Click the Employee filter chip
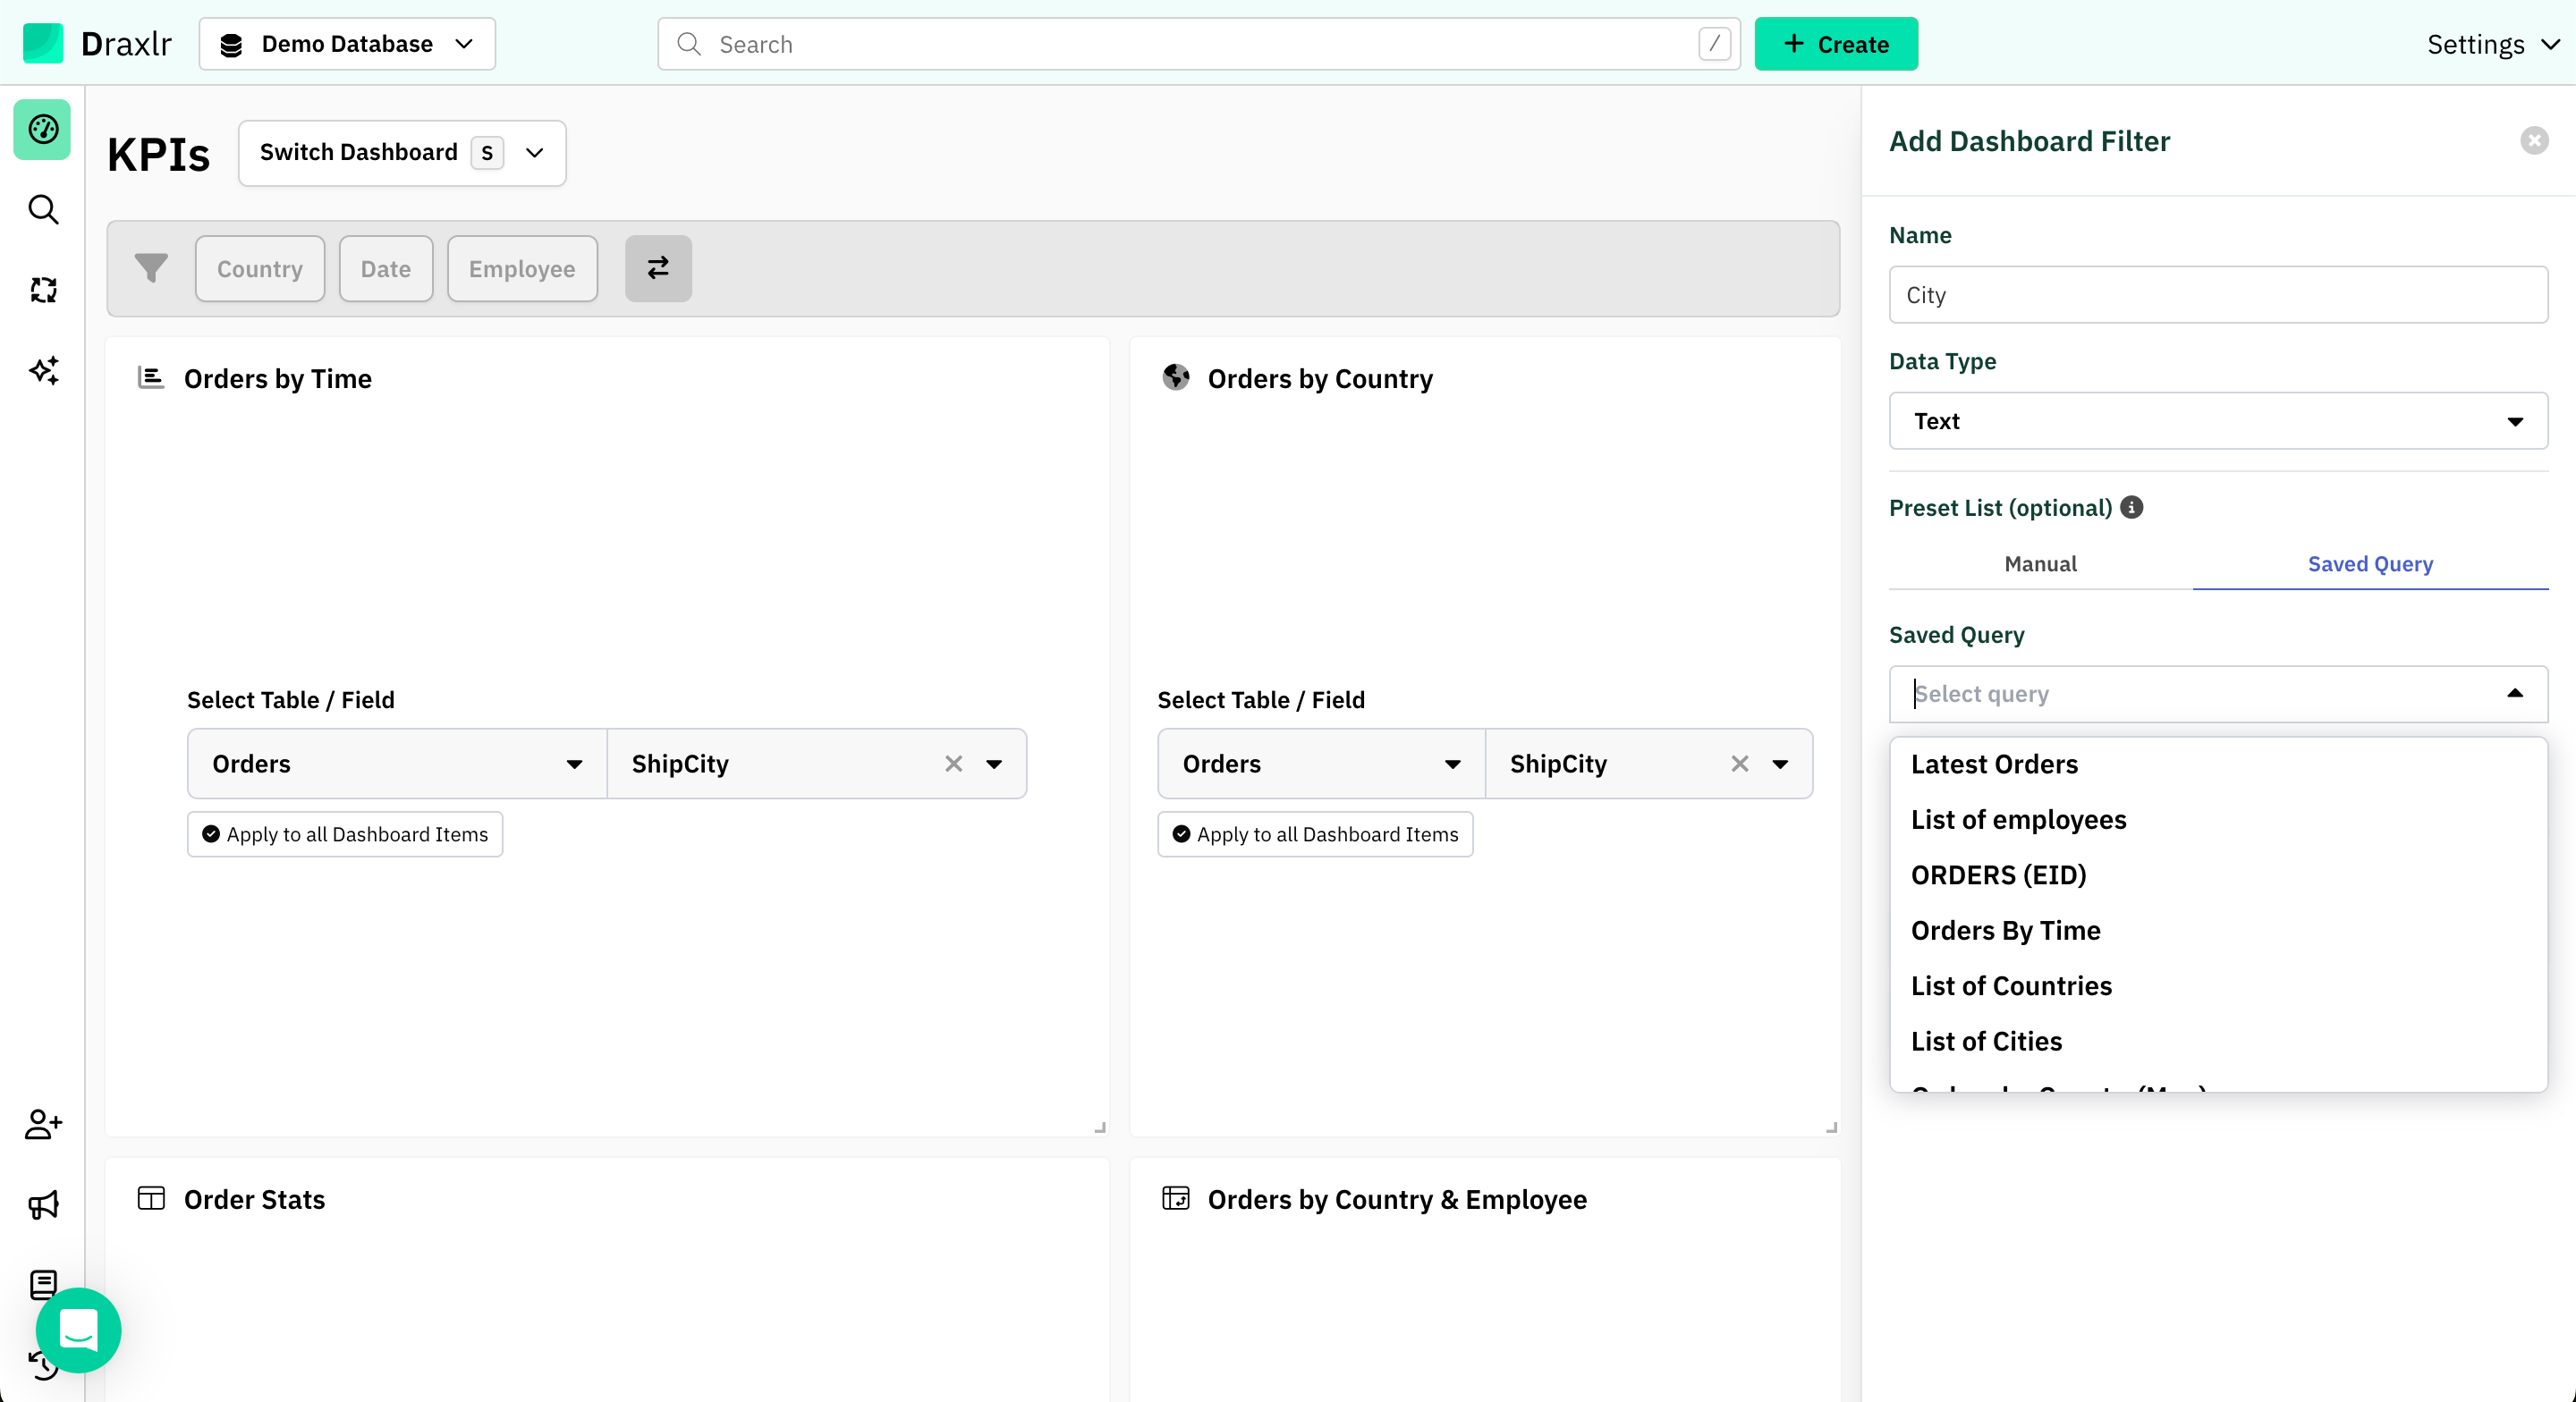 522,268
